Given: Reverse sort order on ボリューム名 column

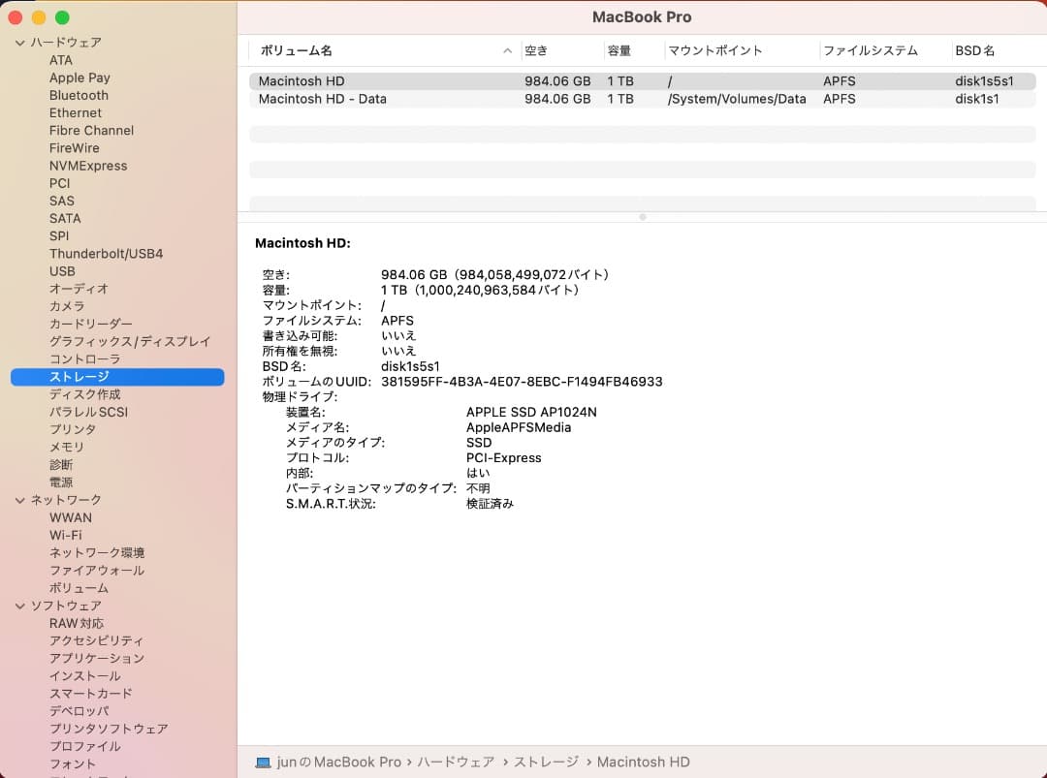Looking at the screenshot, I should click(x=291, y=50).
